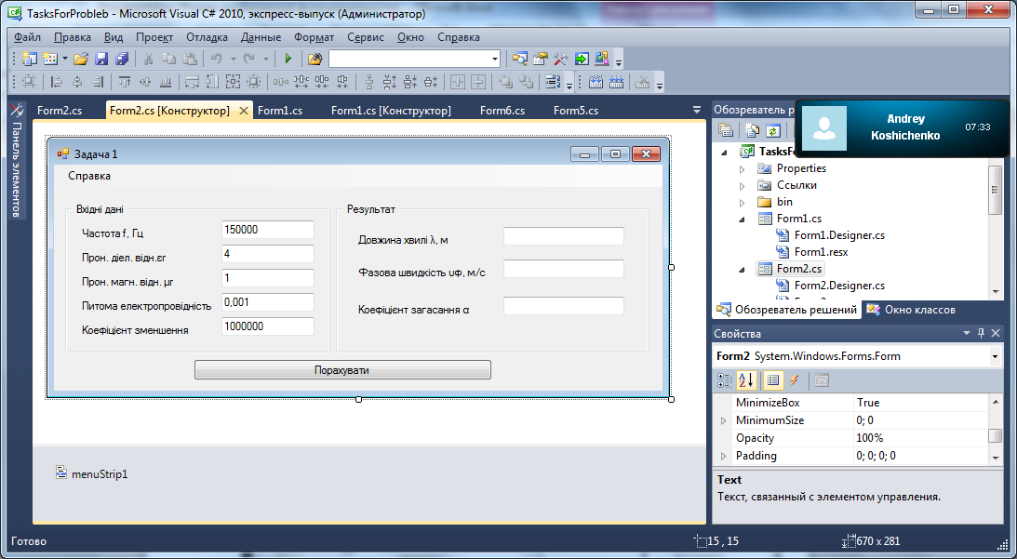Image resolution: width=1017 pixels, height=559 pixels.
Task: Open the Отладка menu
Action: tap(207, 37)
